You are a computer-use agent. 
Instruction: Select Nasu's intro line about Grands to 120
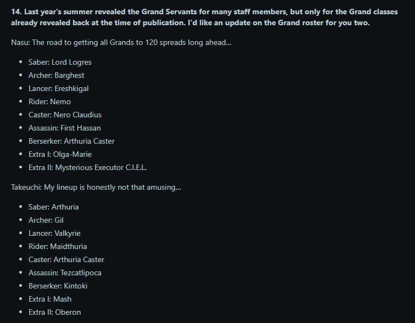click(x=121, y=42)
